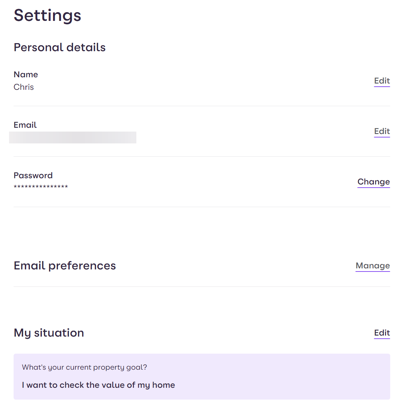Click Edit in the My situation section

[382, 333]
